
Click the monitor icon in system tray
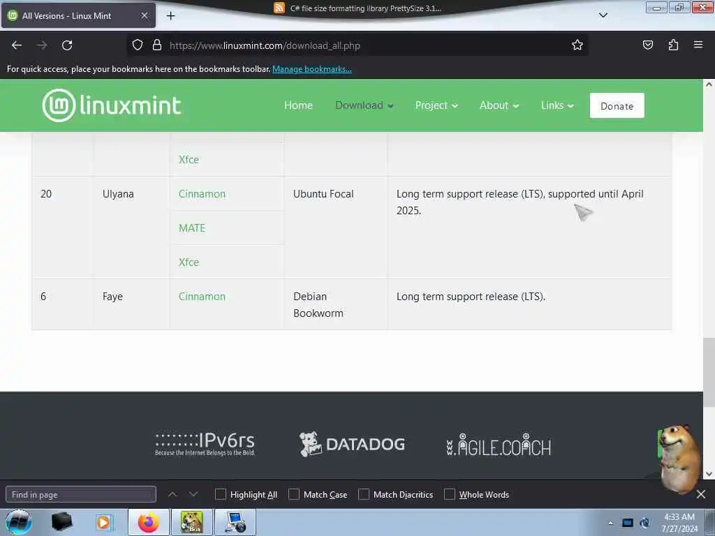click(628, 523)
